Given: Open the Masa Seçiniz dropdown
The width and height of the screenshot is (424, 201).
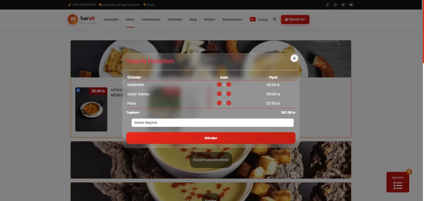Looking at the screenshot, I should coord(212,123).
